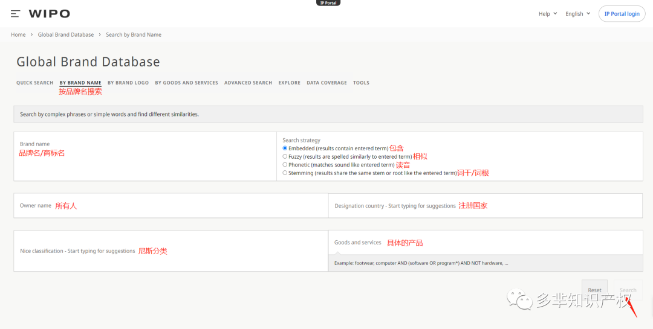Select Fuzzy search strategy radio
The image size is (653, 329).
click(285, 156)
